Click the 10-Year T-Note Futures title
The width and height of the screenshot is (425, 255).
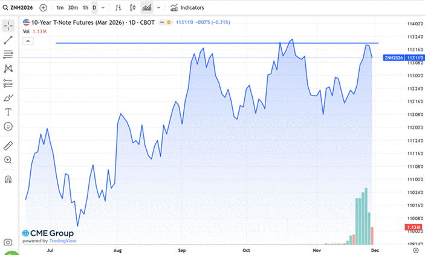[92, 22]
